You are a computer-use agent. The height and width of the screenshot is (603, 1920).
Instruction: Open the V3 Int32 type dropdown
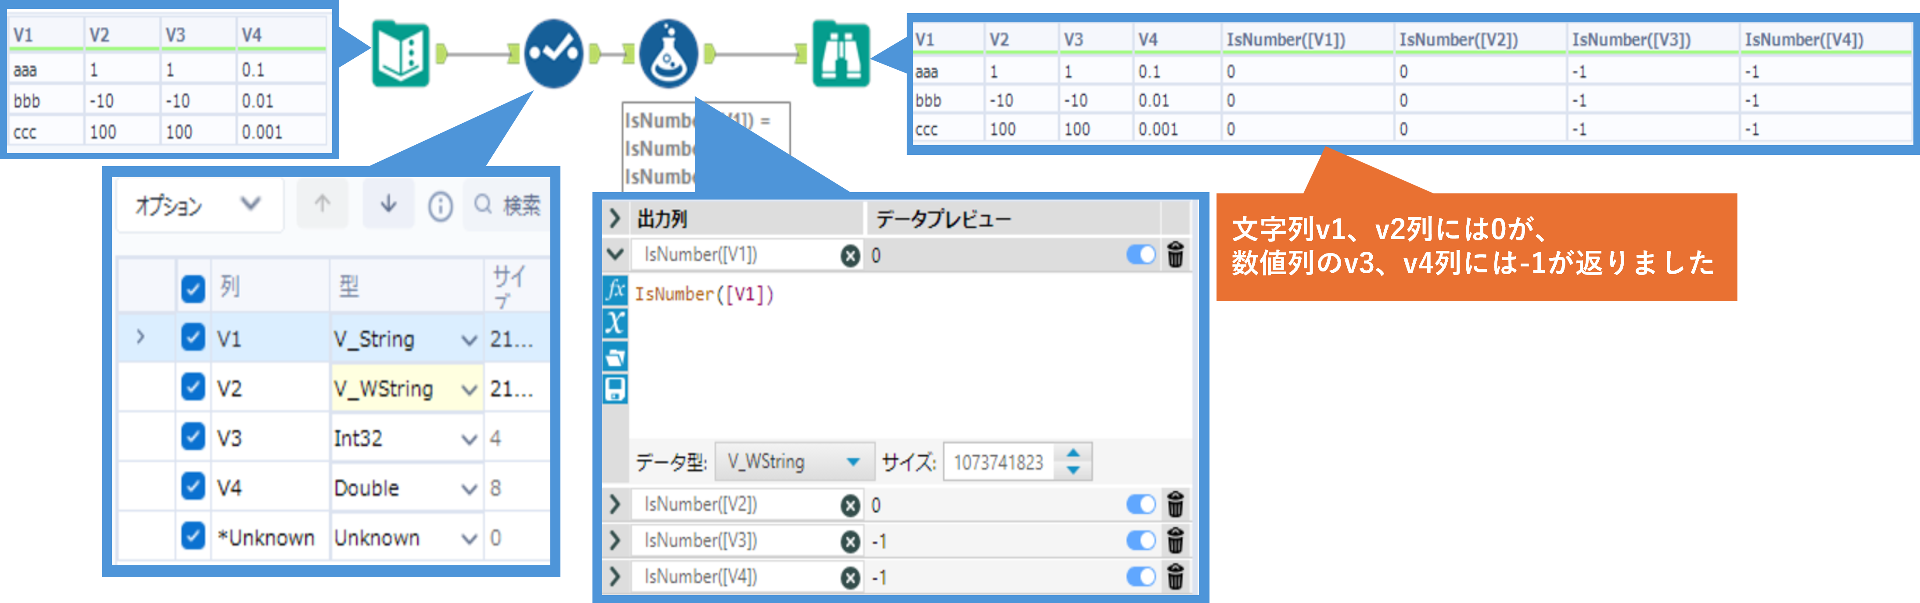469,439
